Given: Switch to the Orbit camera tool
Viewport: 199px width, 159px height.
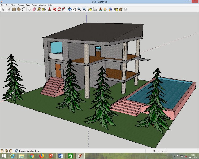Looking at the screenshot, I should tap(70, 9).
